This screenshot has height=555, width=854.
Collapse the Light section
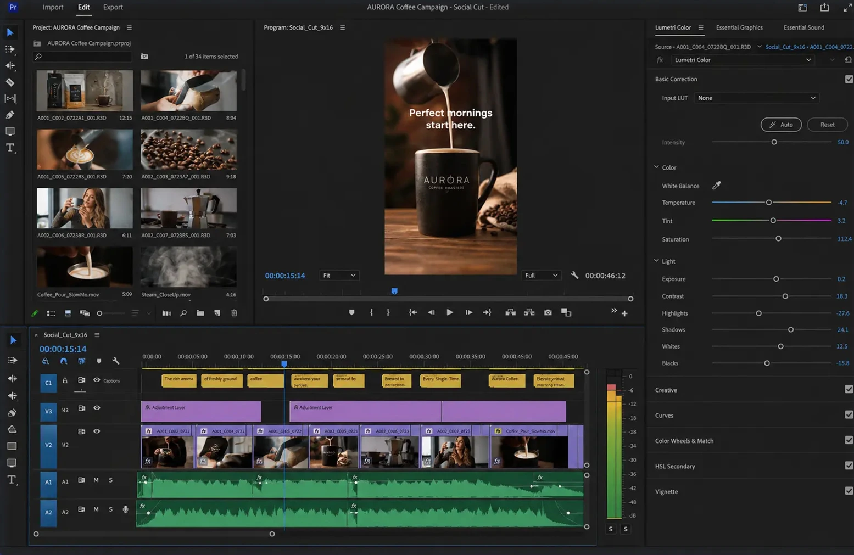[x=656, y=261]
